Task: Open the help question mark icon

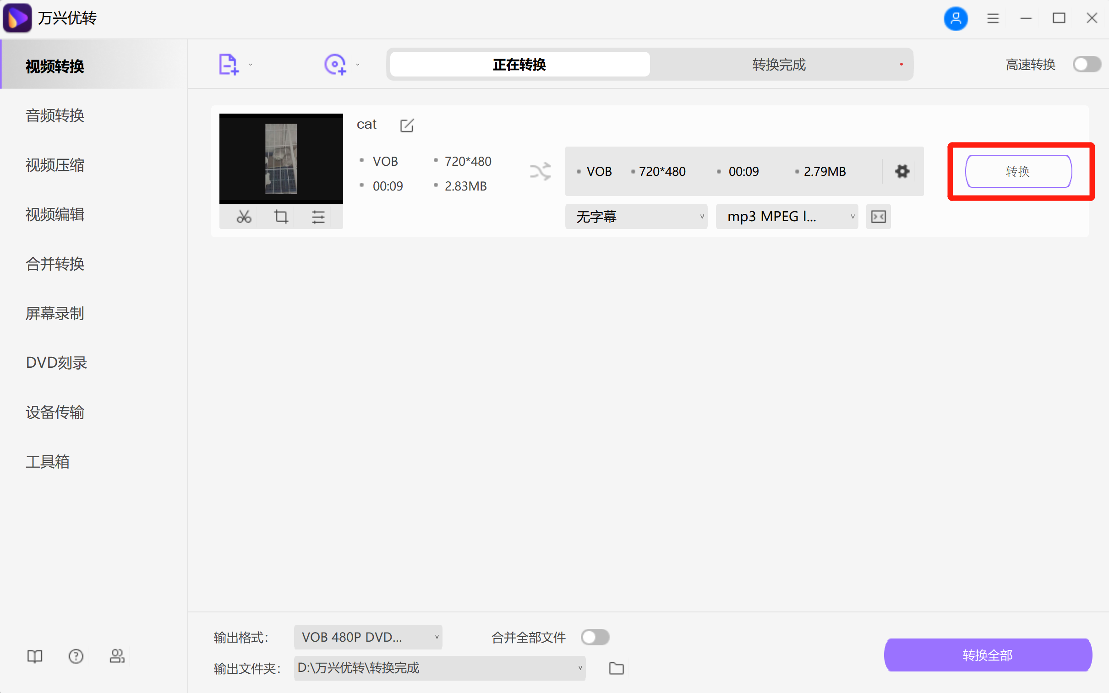Action: click(x=76, y=656)
